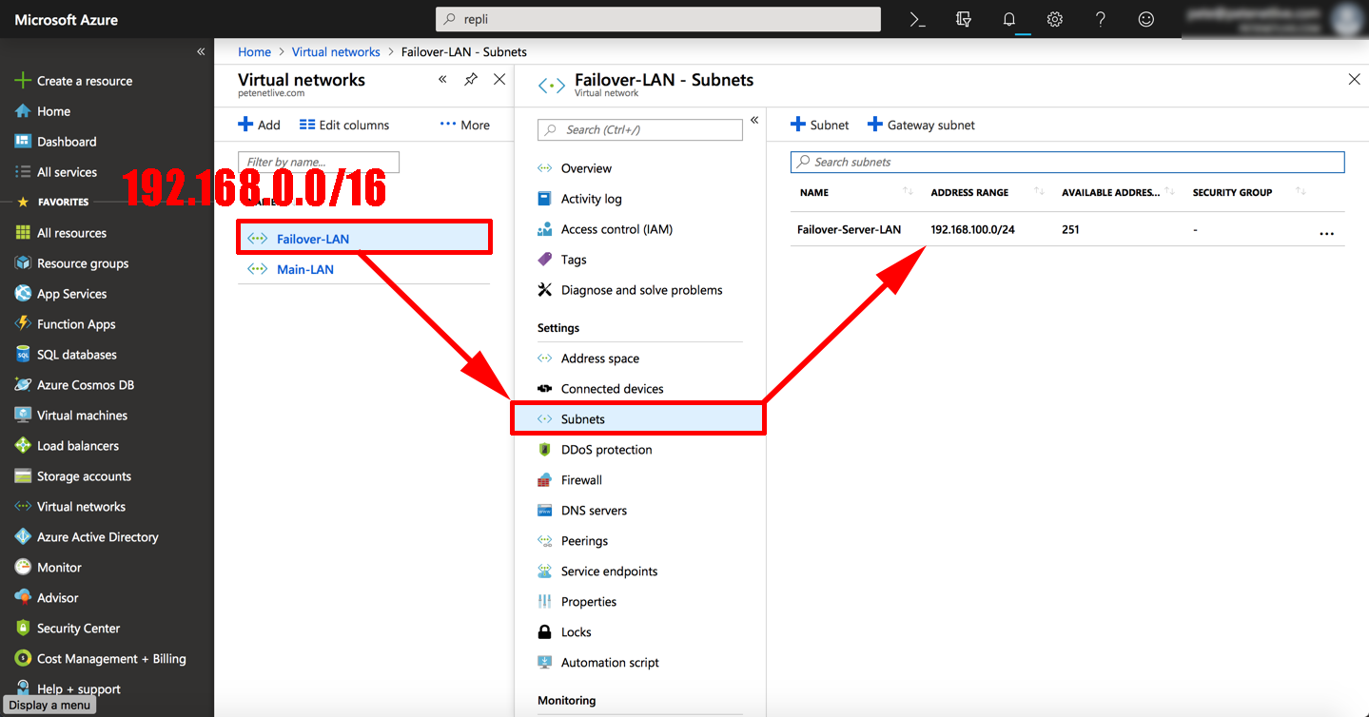Collapse the Virtual networks blade
This screenshot has width=1369, height=717.
pyautogui.click(x=442, y=80)
